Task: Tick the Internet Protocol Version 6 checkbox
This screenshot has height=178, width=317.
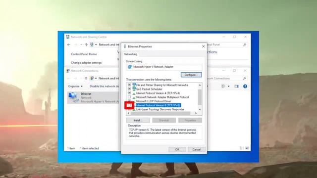Action: click(129, 105)
